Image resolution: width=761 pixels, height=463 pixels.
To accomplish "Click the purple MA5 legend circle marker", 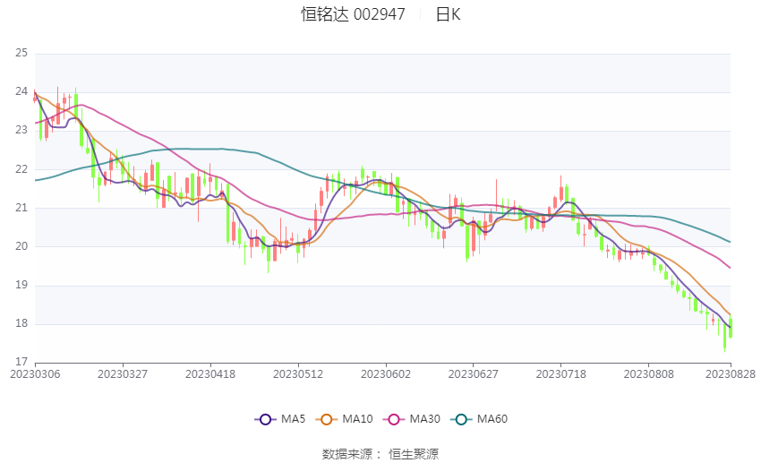I will (264, 419).
